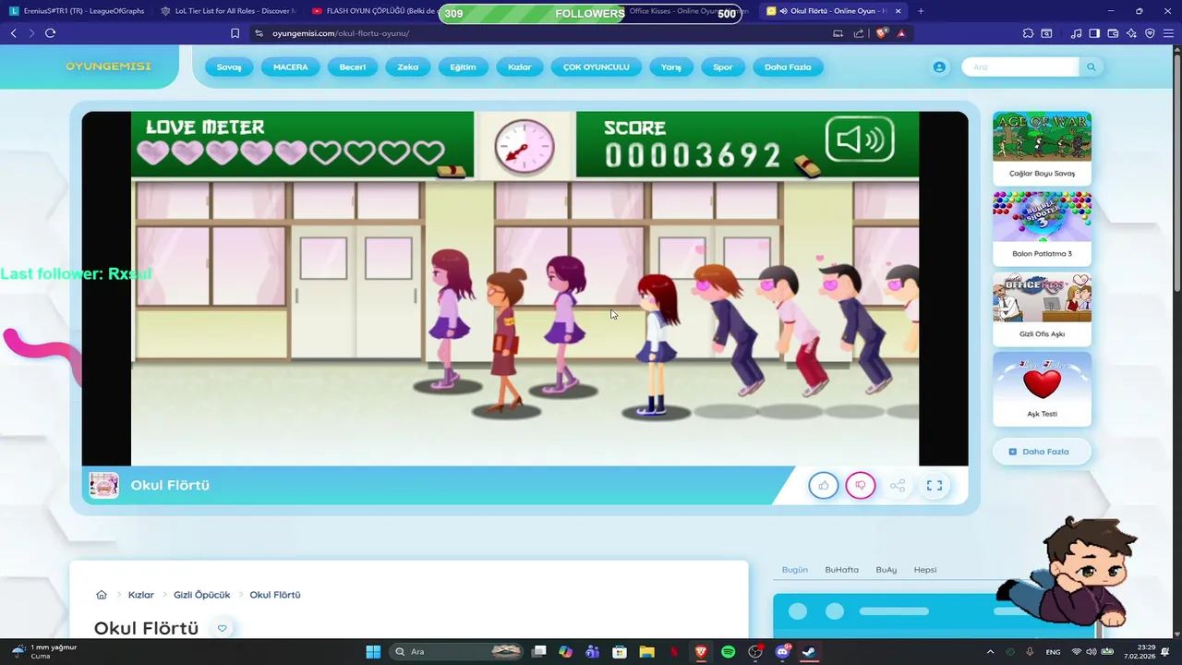Viewport: 1182px width, 665px height.
Task: Go back in browser history
Action: 13,33
